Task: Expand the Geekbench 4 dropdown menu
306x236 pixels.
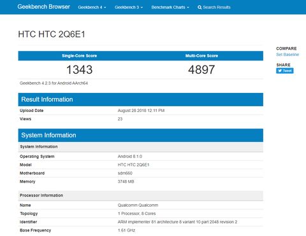Action: pyautogui.click(x=92, y=7)
